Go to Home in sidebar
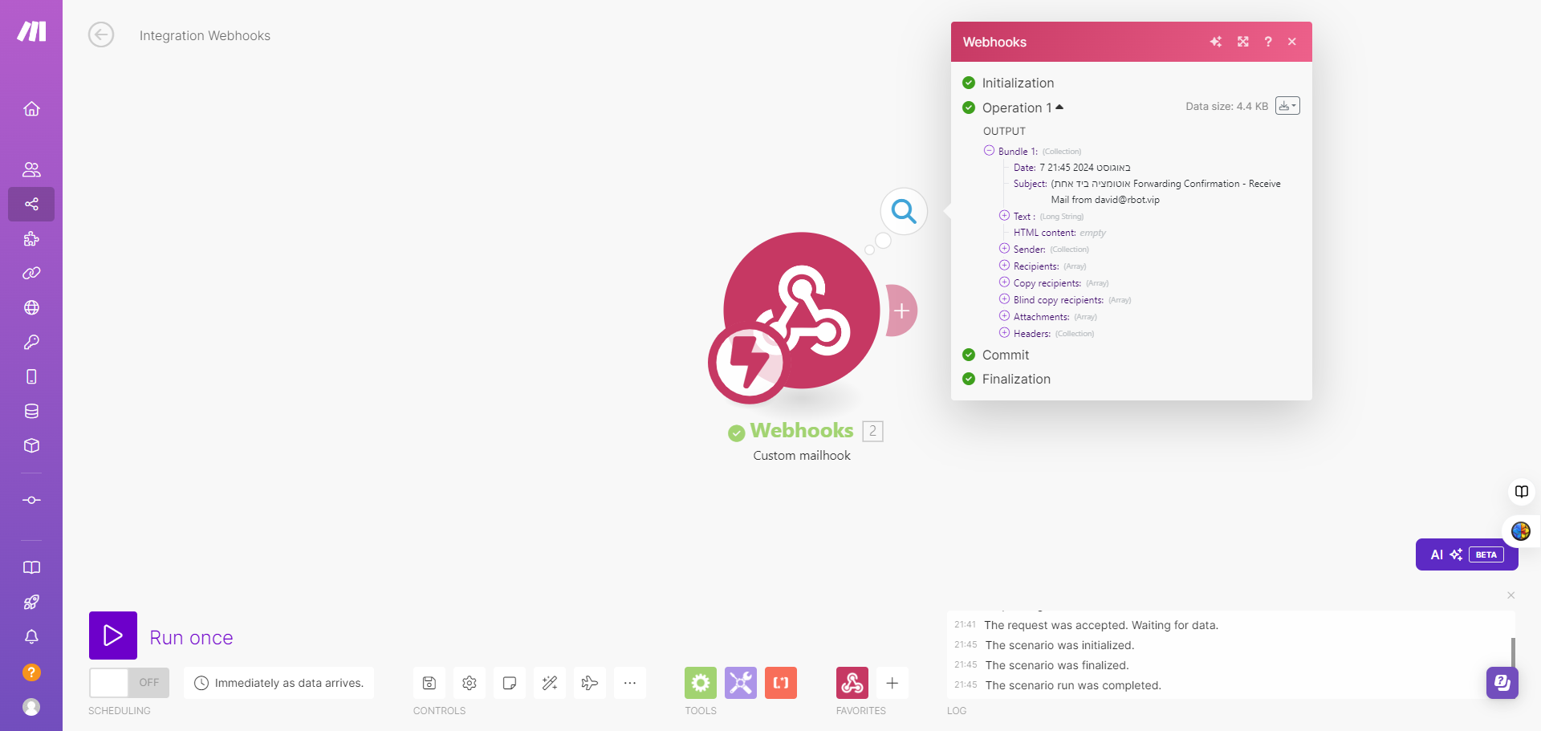Screen dimensions: 1541x731 tap(31, 108)
